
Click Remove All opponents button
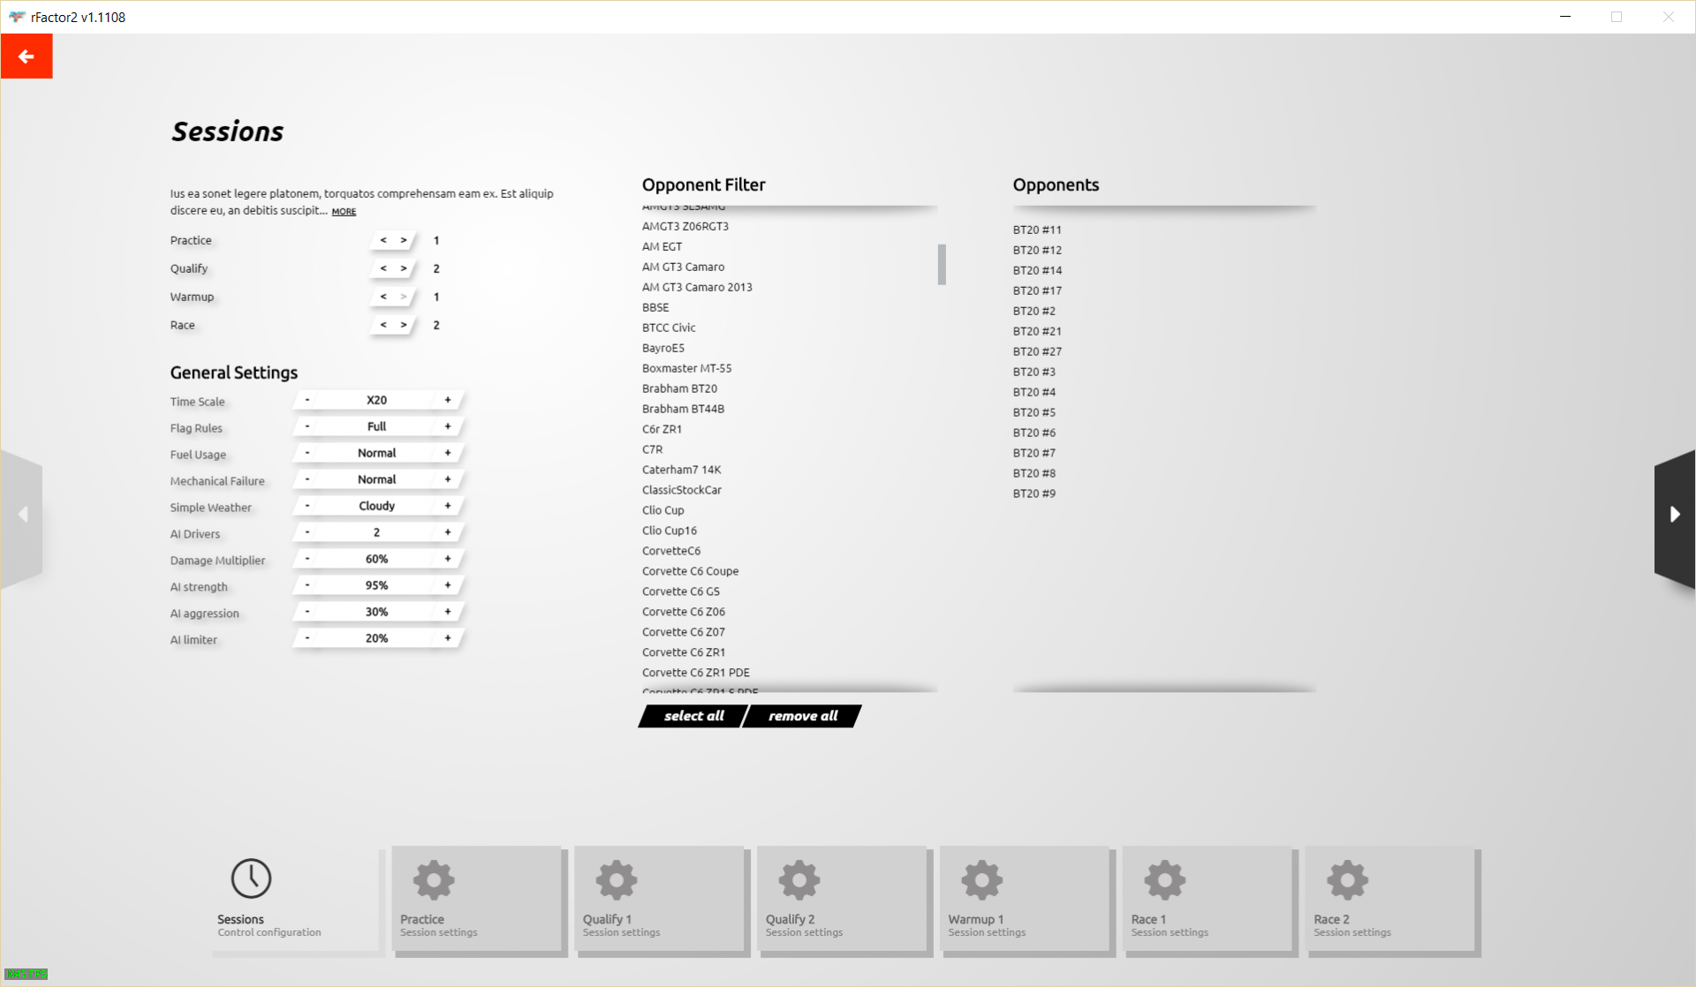click(x=801, y=716)
